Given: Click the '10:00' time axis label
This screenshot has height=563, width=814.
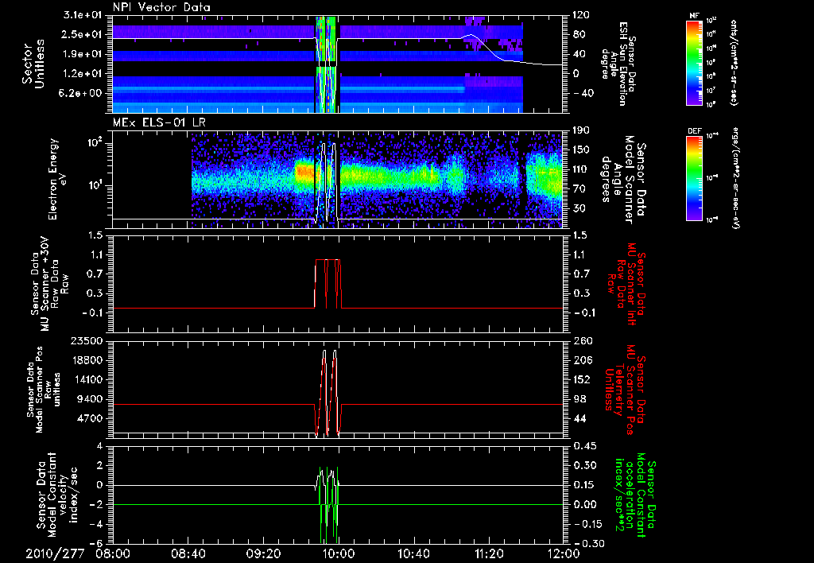Looking at the screenshot, I should 339,553.
